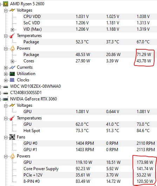
Task: Select the Core Power Supply row
Action: (90, 169)
